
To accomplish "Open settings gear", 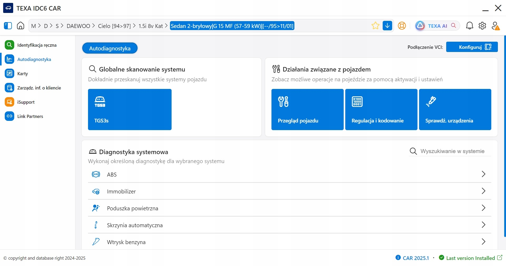I will 482,26.
